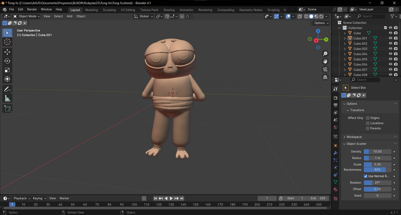Image resolution: width=401 pixels, height=215 pixels.
Task: Open the Playback dropdown in timeline
Action: (x=21, y=199)
